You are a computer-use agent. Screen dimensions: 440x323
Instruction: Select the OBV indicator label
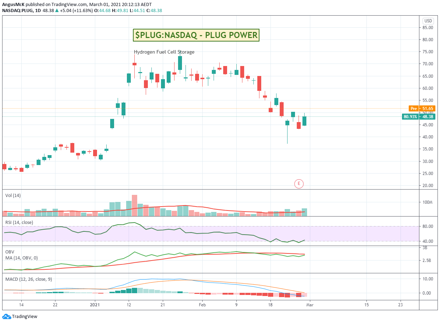pos(10,252)
